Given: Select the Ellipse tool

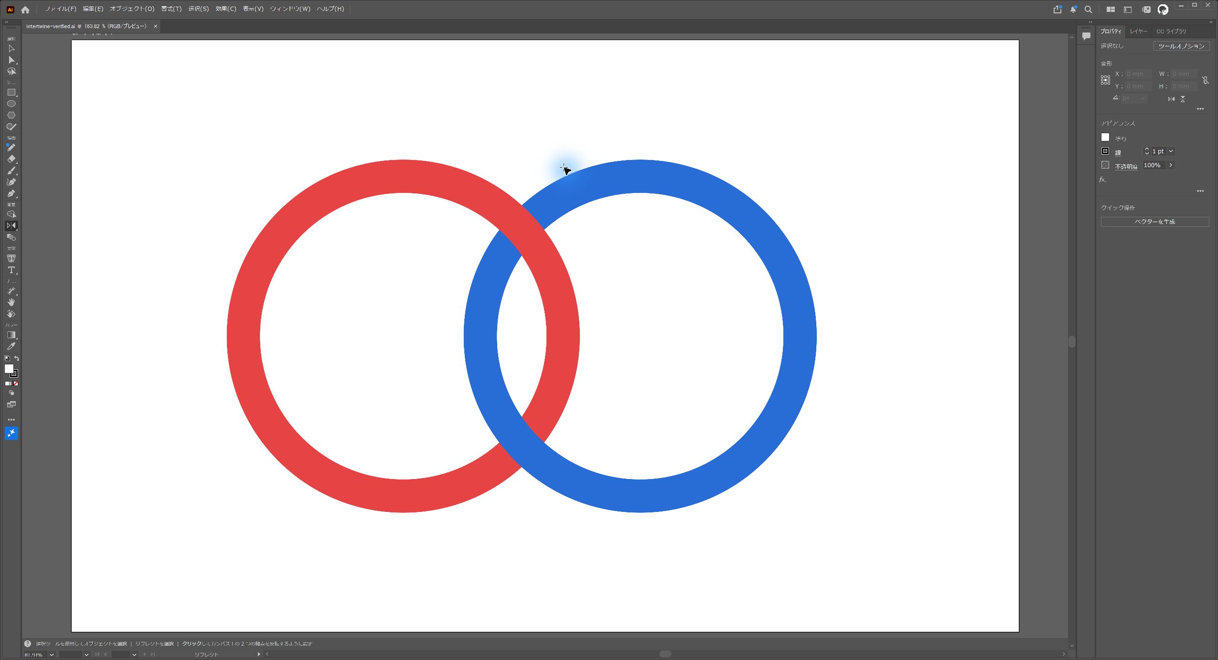Looking at the screenshot, I should (x=11, y=104).
